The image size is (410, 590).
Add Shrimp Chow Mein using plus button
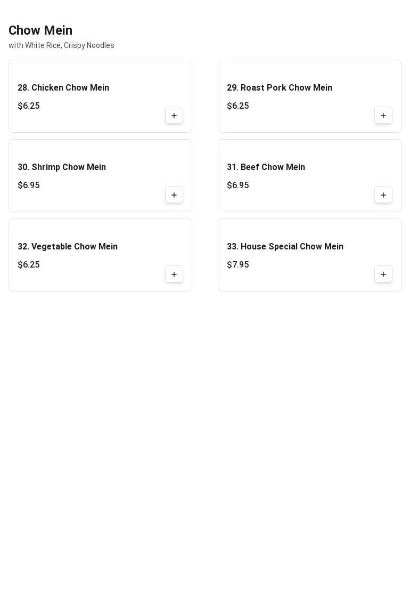pyautogui.click(x=174, y=195)
